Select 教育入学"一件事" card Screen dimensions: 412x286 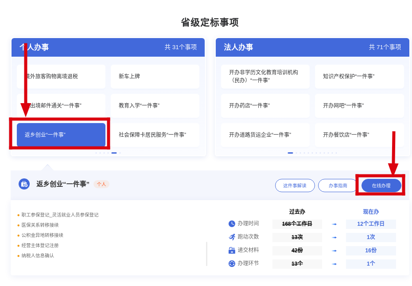pos(155,106)
